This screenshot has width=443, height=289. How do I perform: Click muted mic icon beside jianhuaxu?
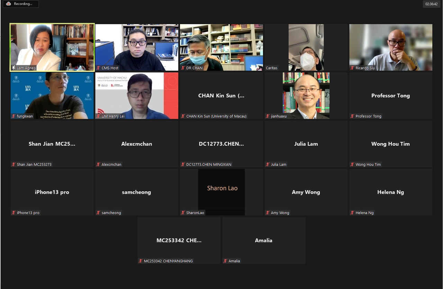tap(268, 116)
